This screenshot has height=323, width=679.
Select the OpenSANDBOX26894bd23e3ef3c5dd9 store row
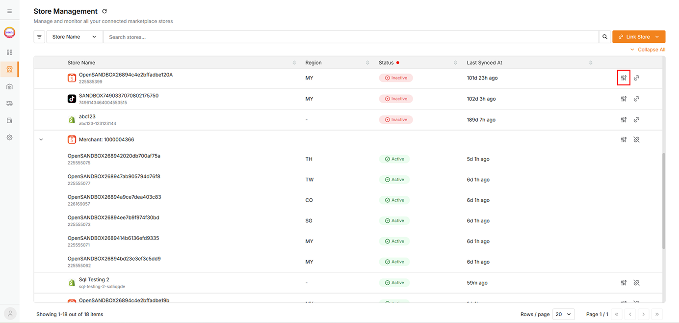348,262
